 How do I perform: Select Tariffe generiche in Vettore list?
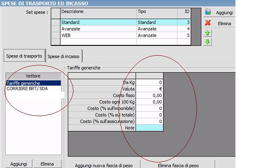(33, 83)
